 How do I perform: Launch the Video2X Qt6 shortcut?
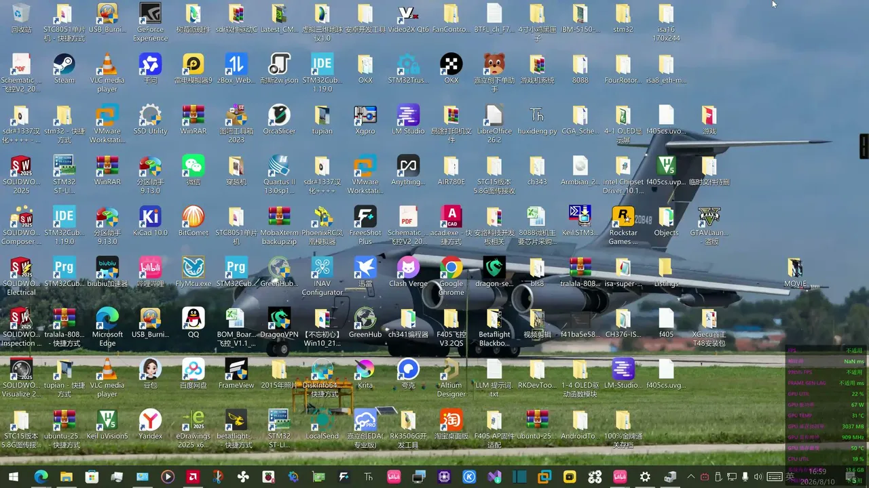pos(408,18)
